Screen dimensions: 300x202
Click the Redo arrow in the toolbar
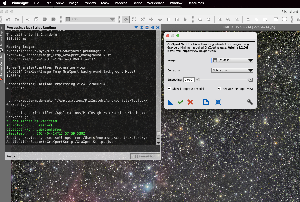coord(17,19)
